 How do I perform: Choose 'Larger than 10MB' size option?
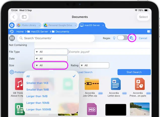click(x=38, y=103)
